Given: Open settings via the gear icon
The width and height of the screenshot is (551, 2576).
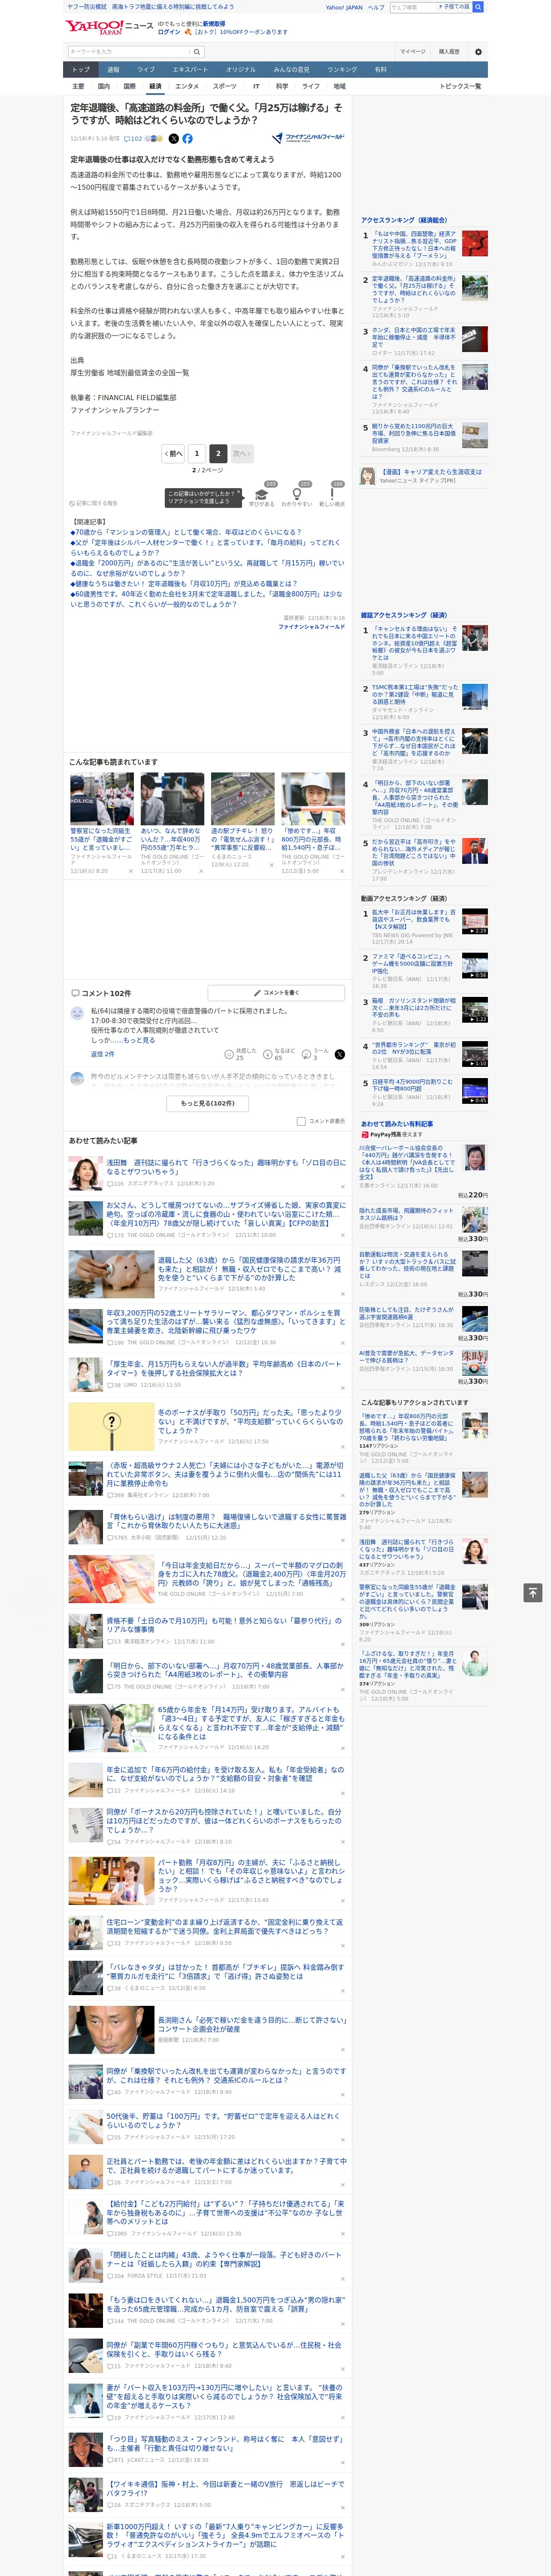Looking at the screenshot, I should [x=477, y=52].
